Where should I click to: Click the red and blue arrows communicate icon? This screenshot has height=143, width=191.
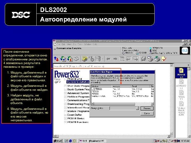coord(56,59)
